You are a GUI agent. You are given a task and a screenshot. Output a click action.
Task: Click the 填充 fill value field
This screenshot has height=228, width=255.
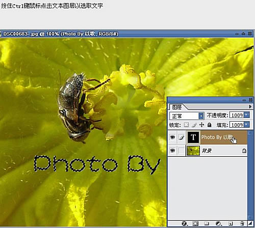[x=237, y=125]
